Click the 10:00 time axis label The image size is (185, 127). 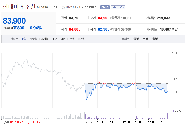(x=101, y=123)
